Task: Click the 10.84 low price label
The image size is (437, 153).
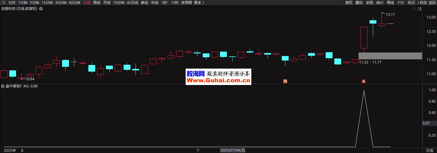Action: tap(30, 79)
